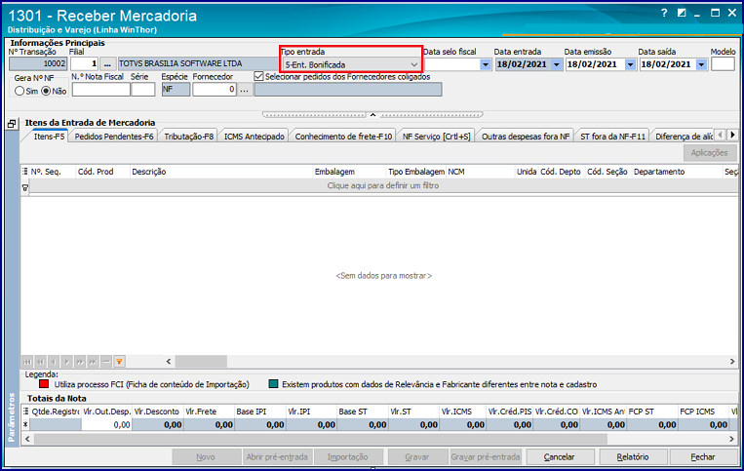Click the Novo button

click(206, 457)
